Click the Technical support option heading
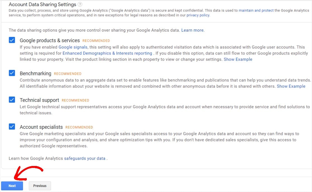Screen dimensions: 312x192 (39, 100)
